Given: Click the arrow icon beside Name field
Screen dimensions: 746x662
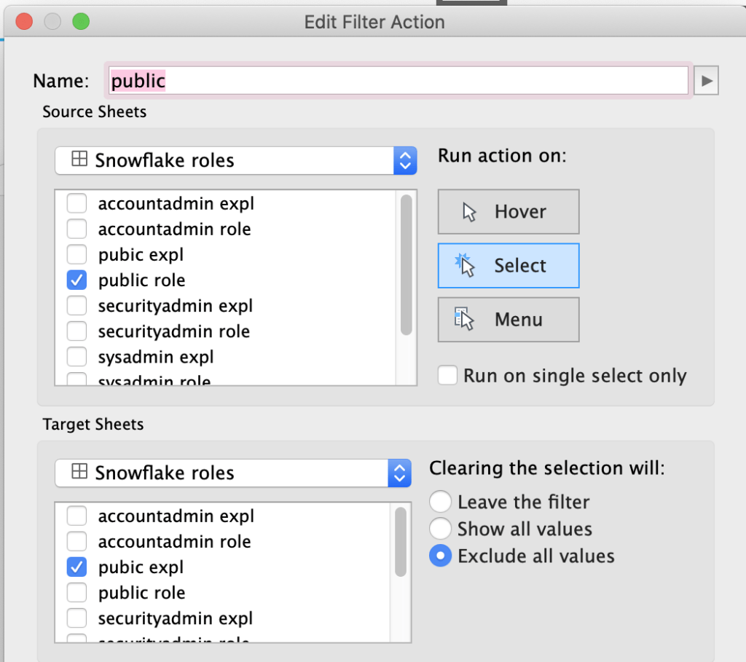Looking at the screenshot, I should click(x=706, y=81).
